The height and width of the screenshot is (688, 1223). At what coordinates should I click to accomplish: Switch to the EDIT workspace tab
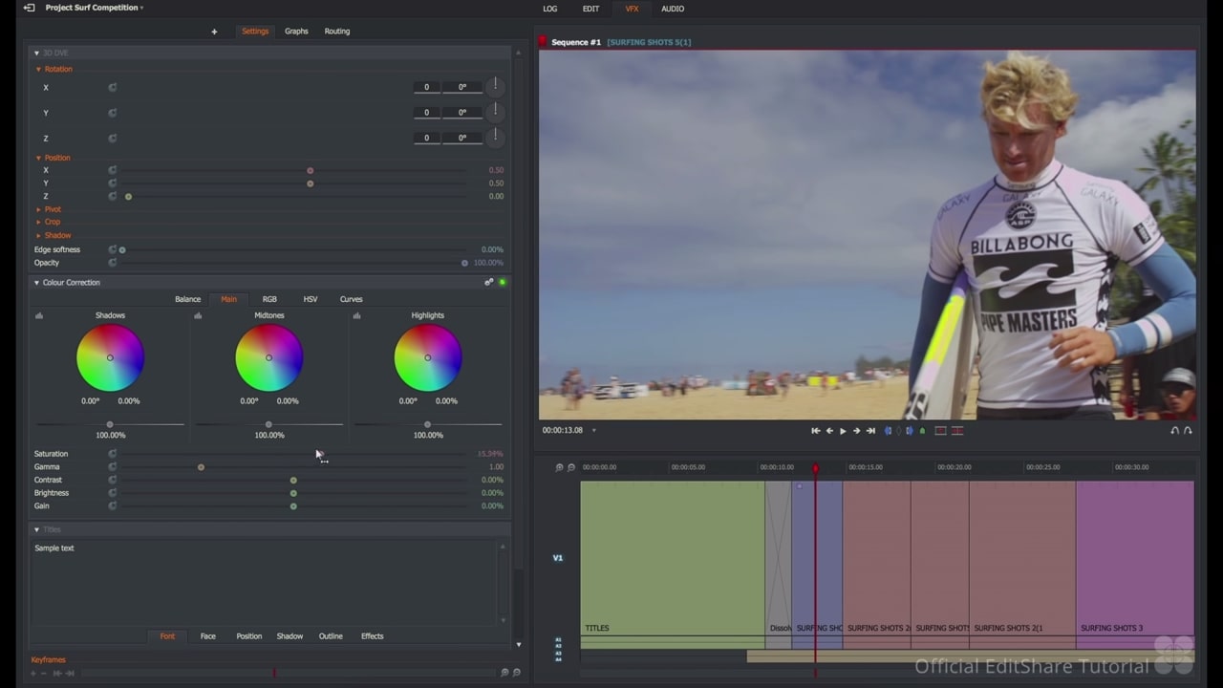(x=590, y=9)
